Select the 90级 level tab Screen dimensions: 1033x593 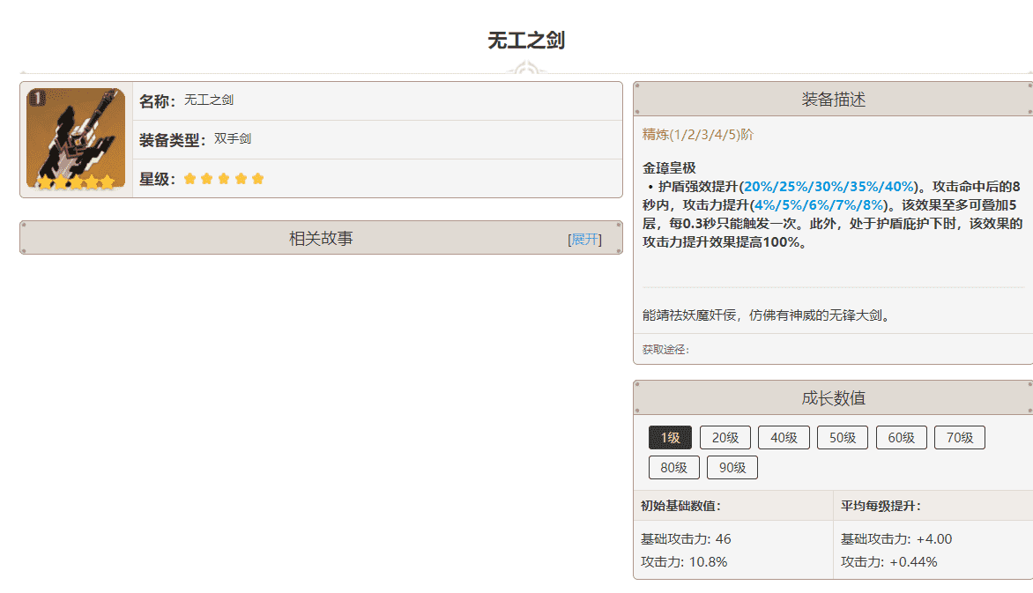pos(732,467)
